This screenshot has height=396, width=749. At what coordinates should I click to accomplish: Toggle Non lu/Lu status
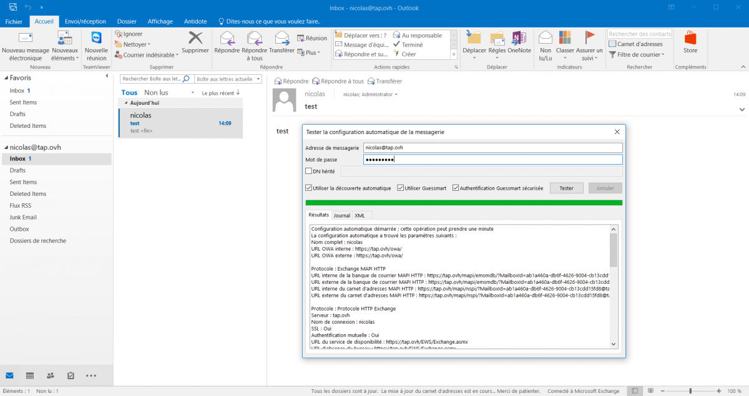click(x=546, y=46)
